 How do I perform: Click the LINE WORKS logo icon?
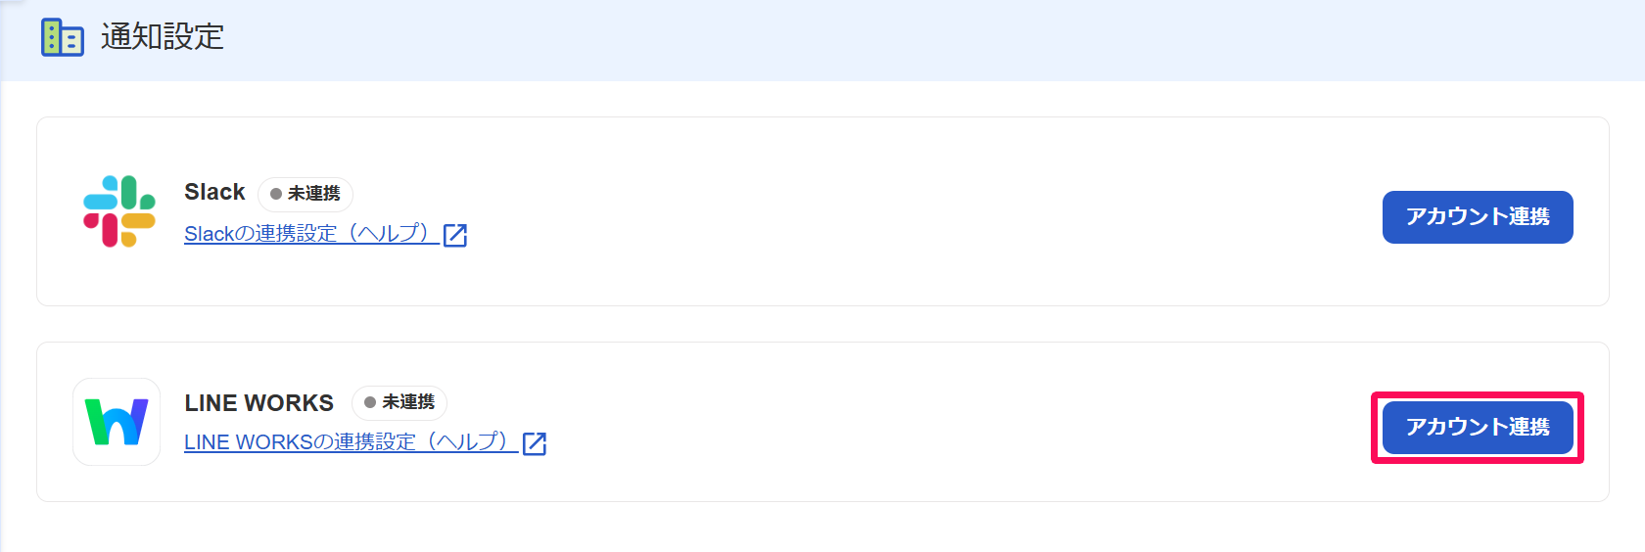[x=117, y=422]
